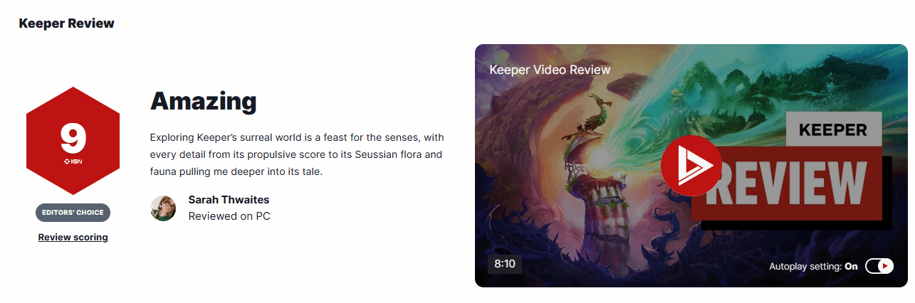Click the Keeper video thumbnail artwork

(x=691, y=166)
